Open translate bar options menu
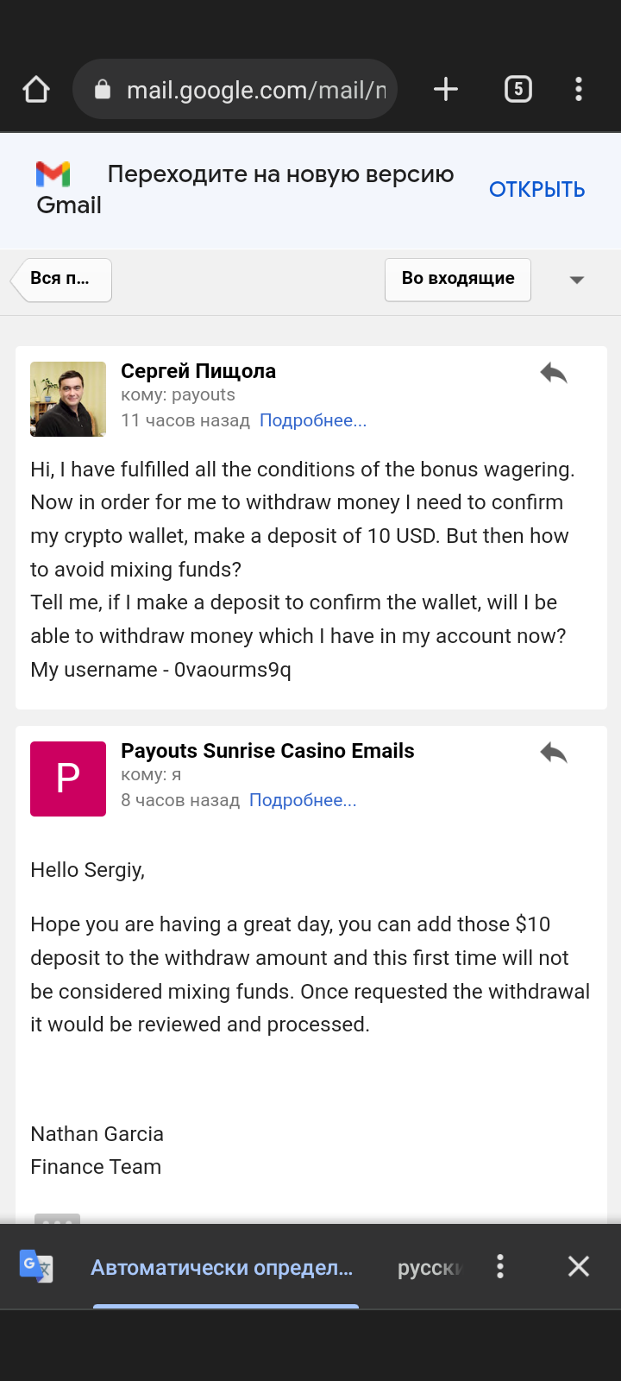Viewport: 621px width, 1381px height. point(500,1266)
